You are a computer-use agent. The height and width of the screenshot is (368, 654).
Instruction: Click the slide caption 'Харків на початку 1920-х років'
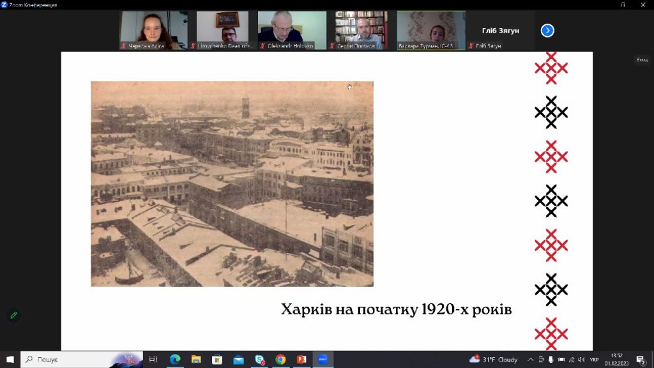coord(396,309)
